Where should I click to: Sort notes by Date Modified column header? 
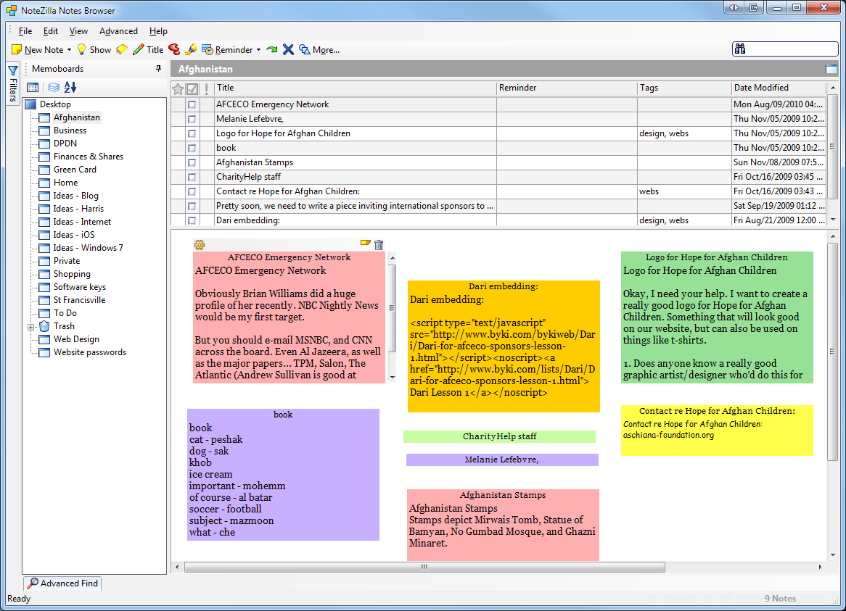[779, 88]
